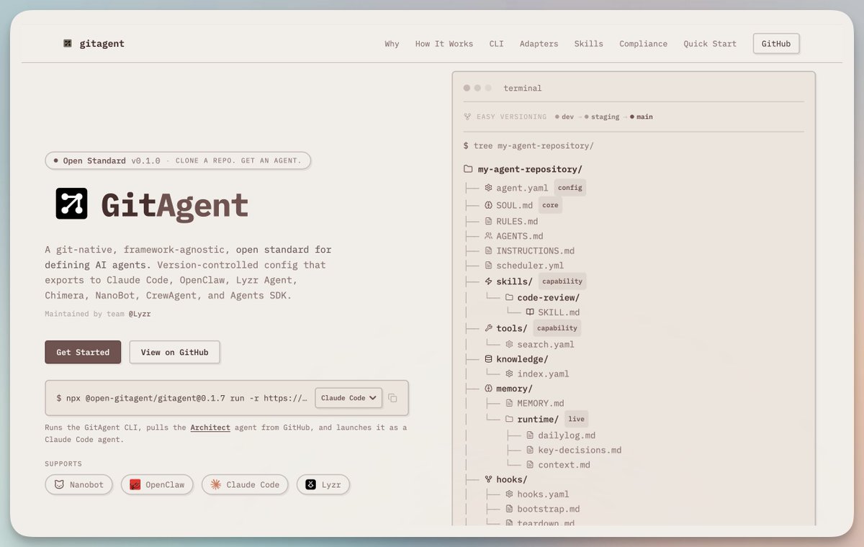Select the staging branch label

tap(602, 117)
